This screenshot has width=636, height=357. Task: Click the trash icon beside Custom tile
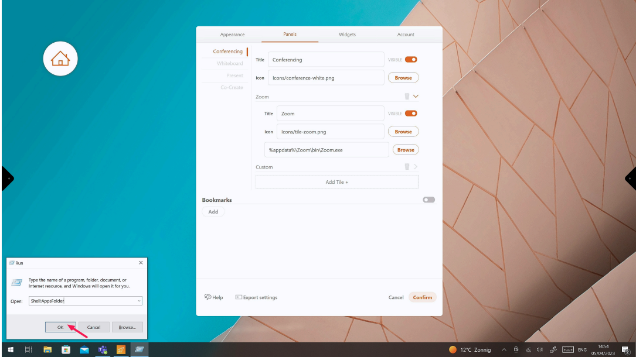pyautogui.click(x=407, y=167)
